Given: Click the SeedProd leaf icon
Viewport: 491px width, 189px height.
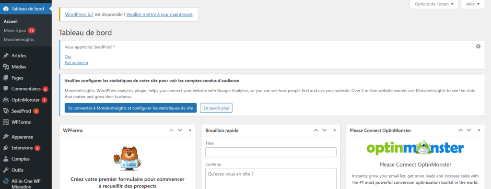Looking at the screenshot, I should [6, 111].
